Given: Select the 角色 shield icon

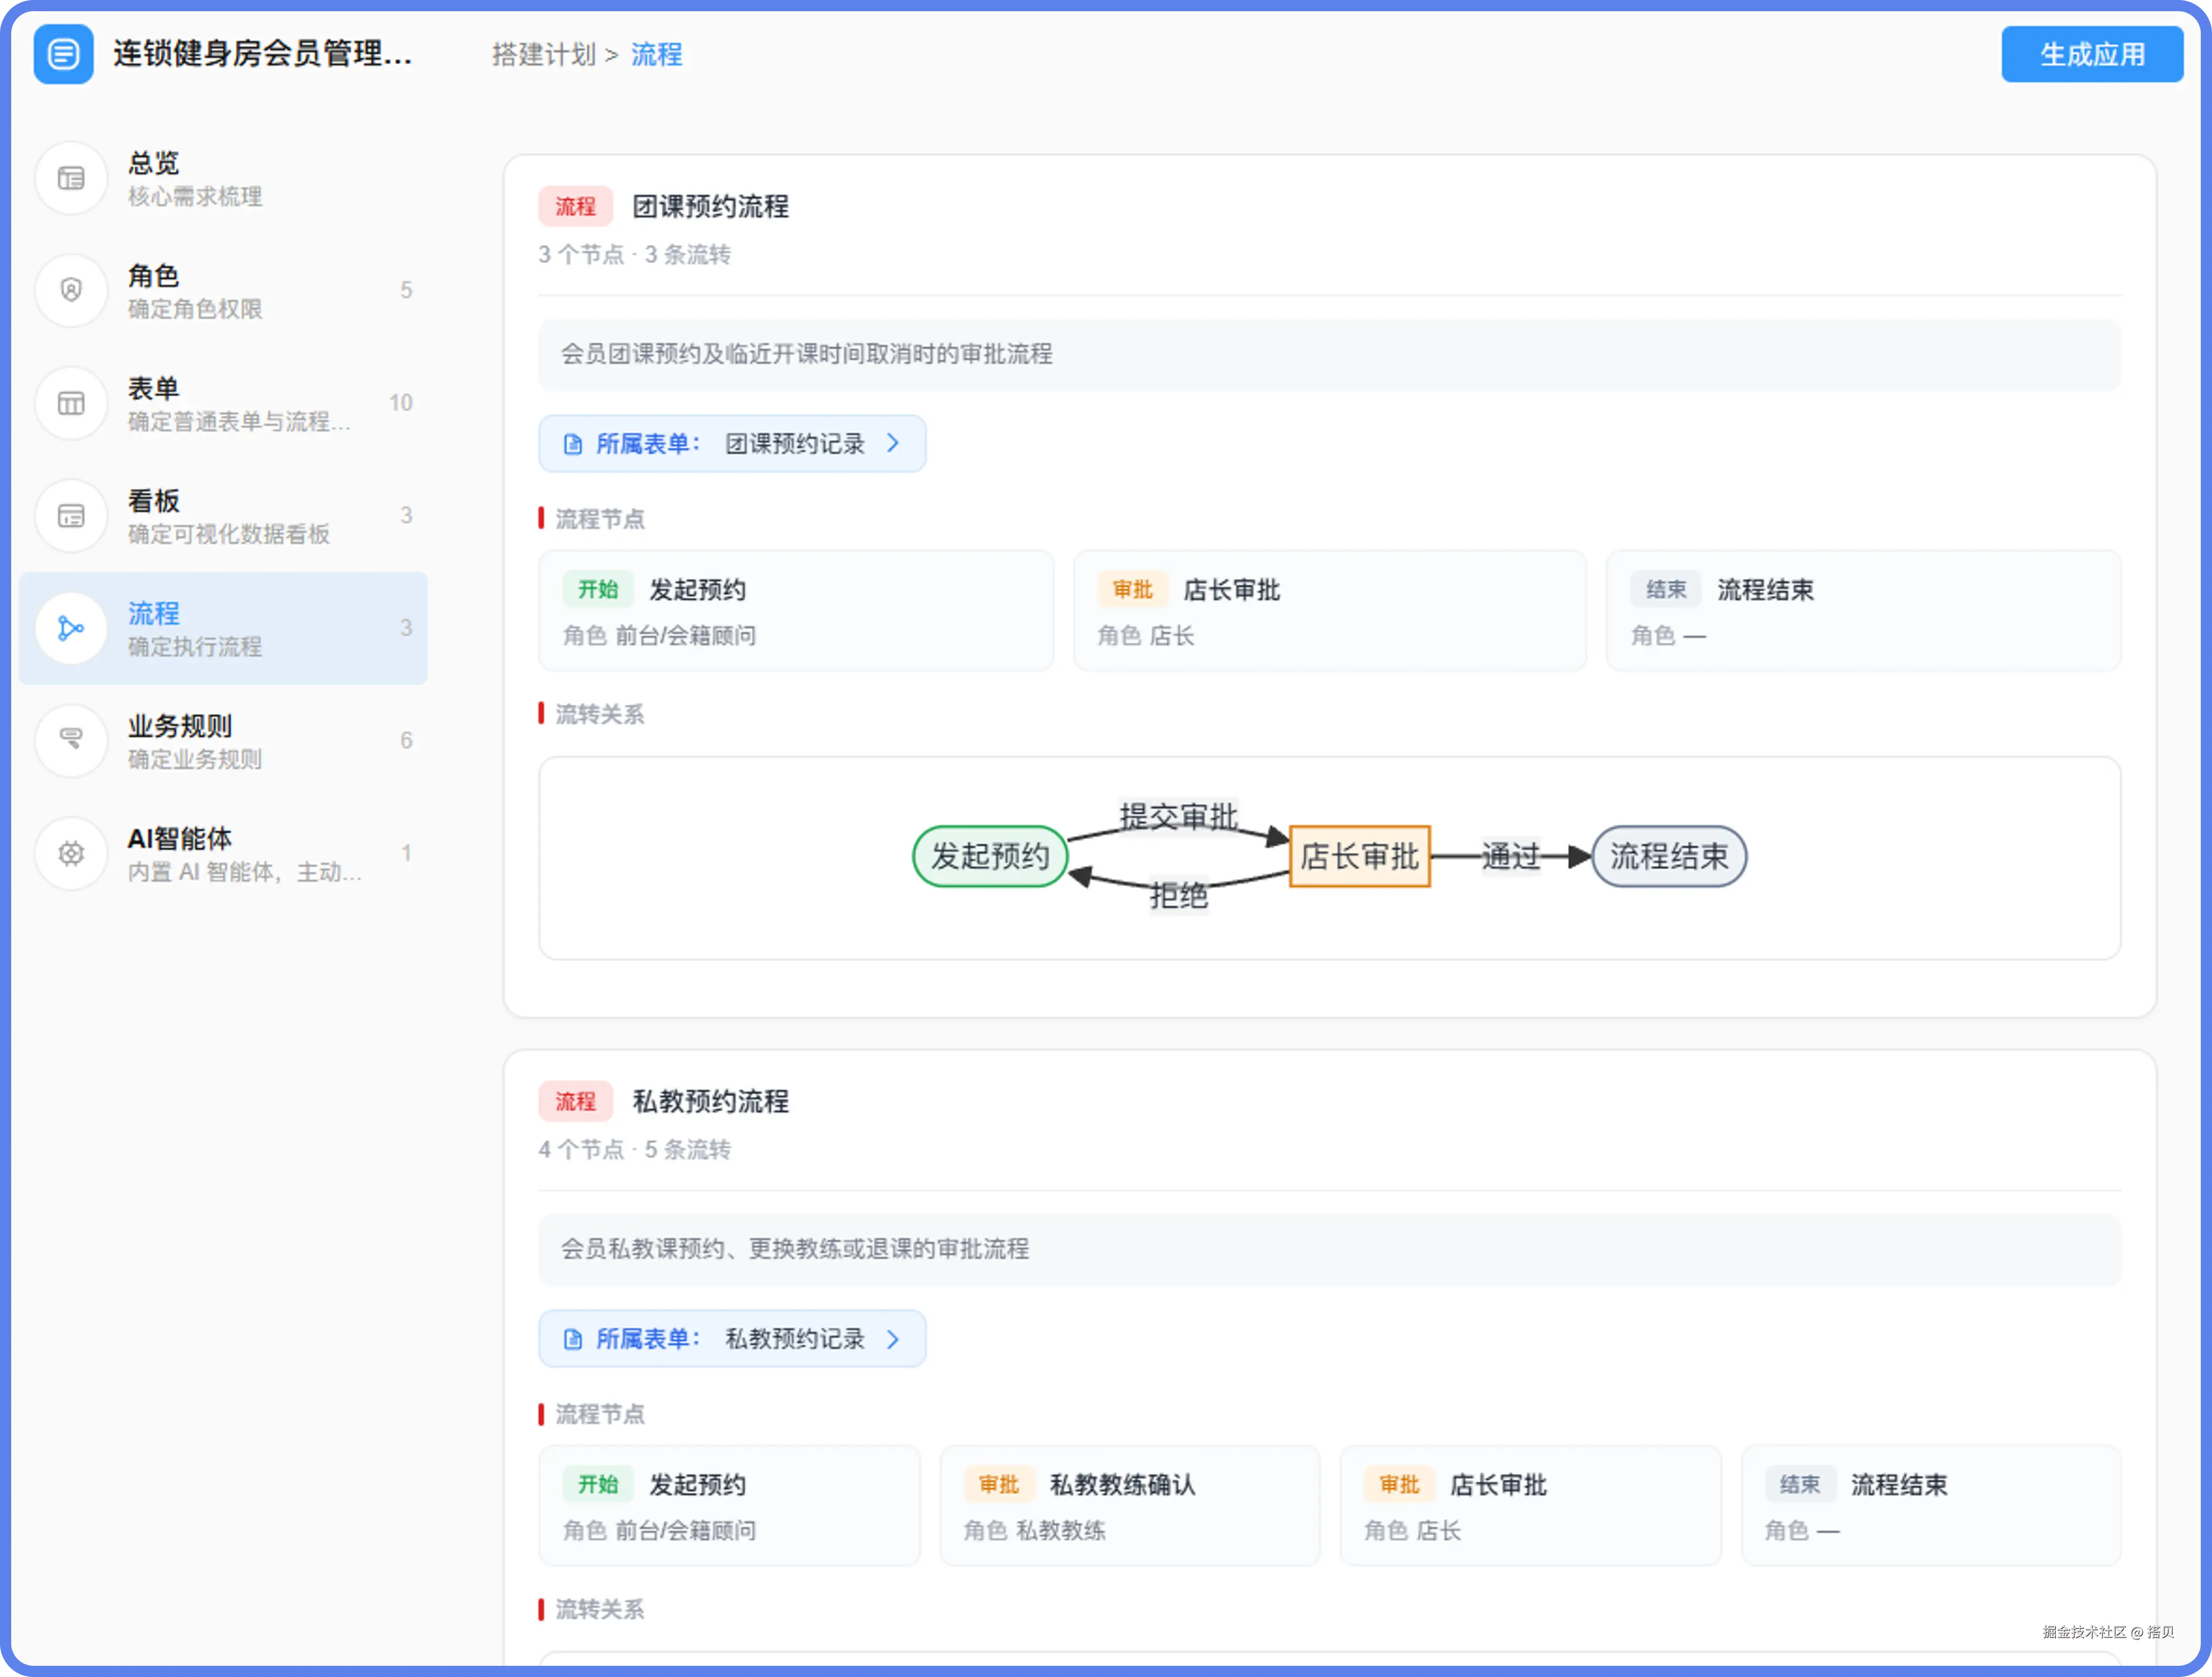Looking at the screenshot, I should 71,291.
